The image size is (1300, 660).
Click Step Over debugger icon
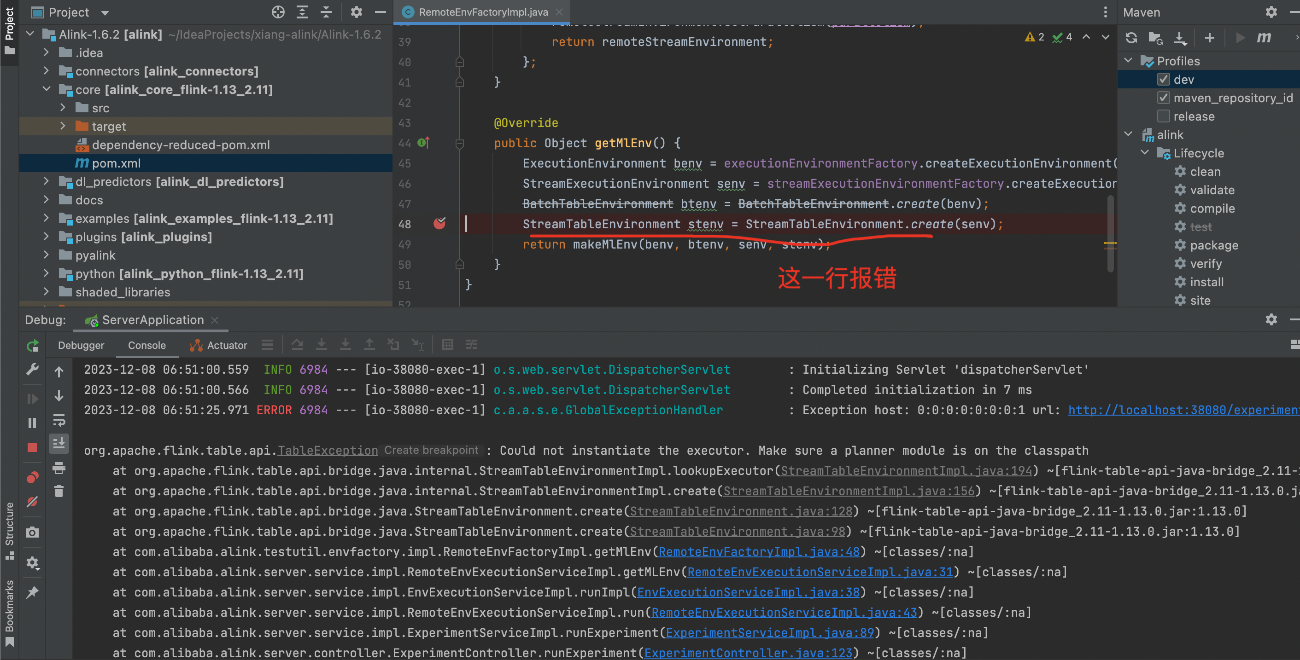click(x=297, y=345)
